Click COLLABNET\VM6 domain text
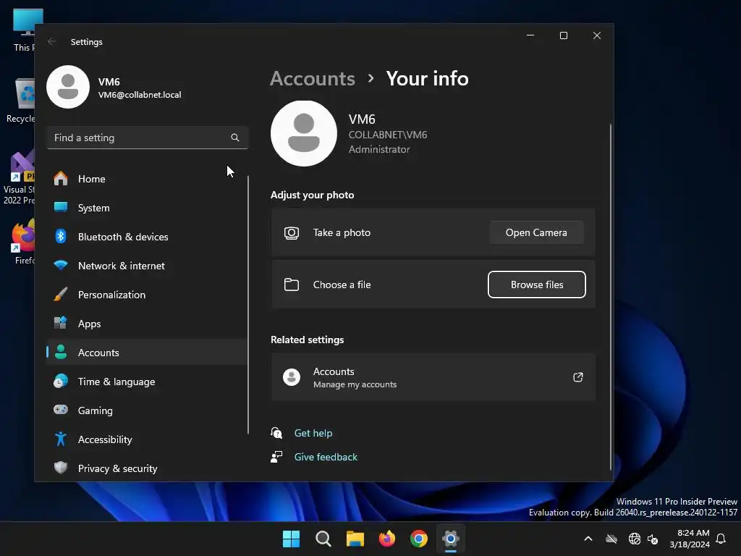 (x=388, y=135)
